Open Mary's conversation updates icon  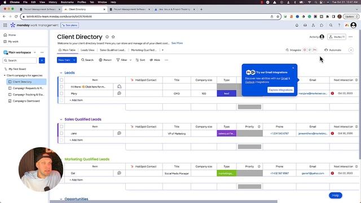pos(119,93)
